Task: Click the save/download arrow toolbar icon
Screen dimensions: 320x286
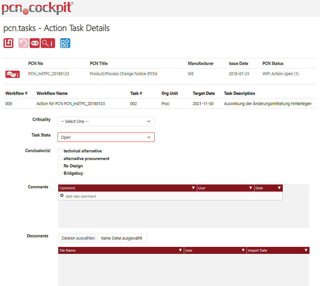Action: [x=8, y=43]
